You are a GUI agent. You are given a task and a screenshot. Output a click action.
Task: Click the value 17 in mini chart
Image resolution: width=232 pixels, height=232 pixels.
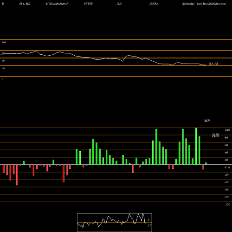(149, 226)
